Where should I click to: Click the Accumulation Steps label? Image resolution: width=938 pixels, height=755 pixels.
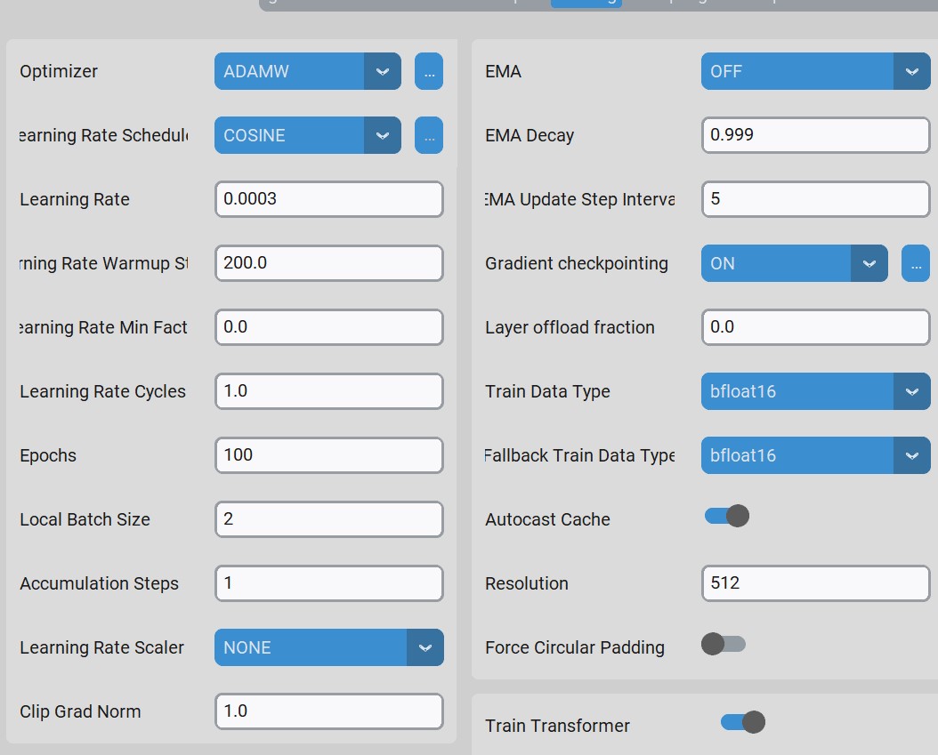pyautogui.click(x=100, y=583)
